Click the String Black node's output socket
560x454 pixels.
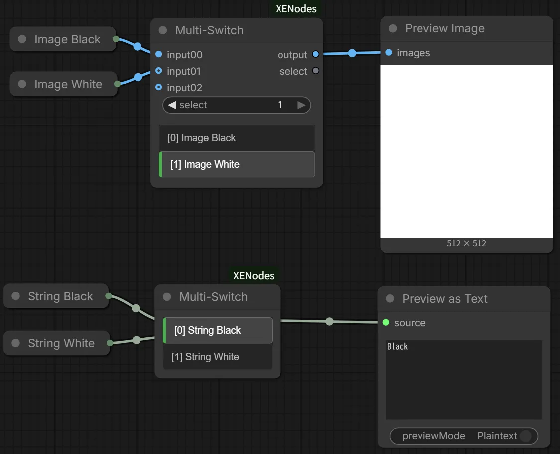pyautogui.click(x=109, y=296)
